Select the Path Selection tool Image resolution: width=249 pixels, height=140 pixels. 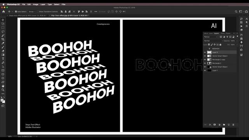[x=3, y=66]
